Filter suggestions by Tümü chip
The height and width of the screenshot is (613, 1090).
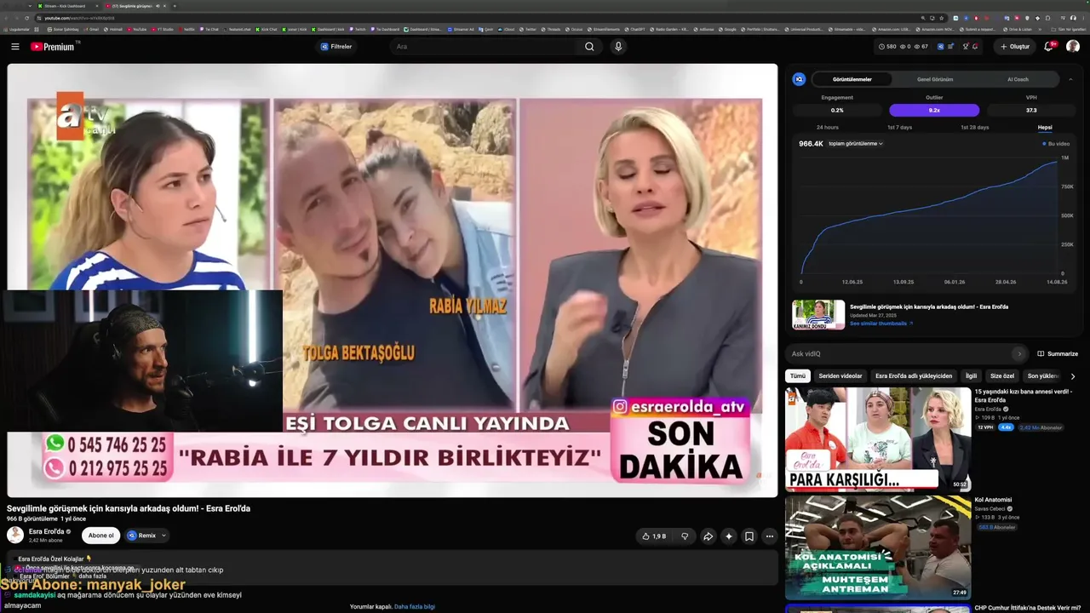click(797, 375)
